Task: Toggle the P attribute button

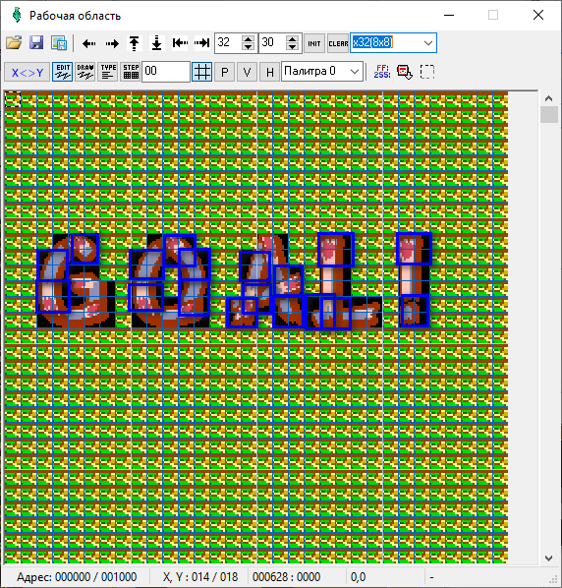Action: tap(225, 72)
